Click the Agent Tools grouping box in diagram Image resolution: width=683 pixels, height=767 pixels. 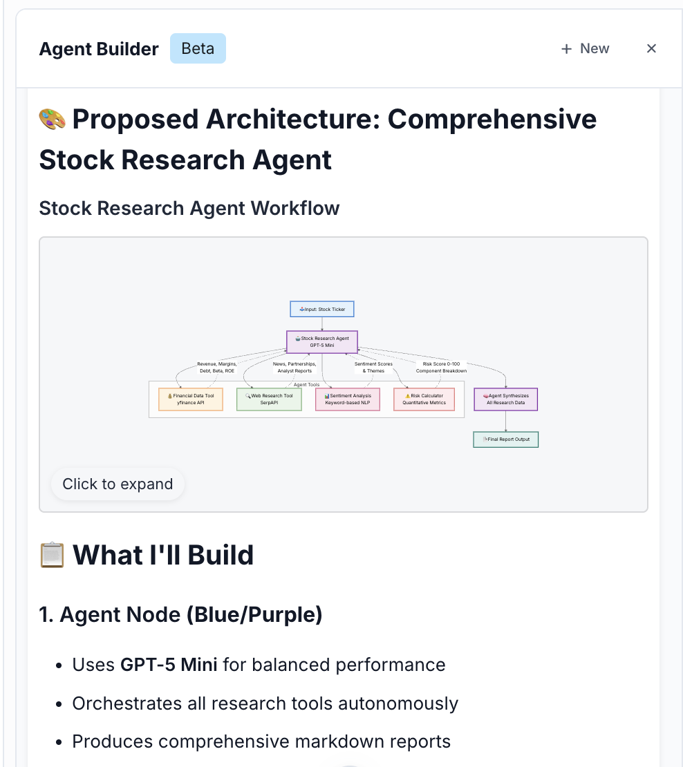[x=306, y=385]
